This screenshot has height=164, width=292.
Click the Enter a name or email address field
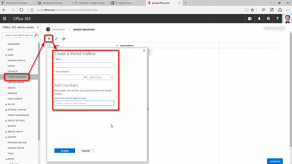(84, 103)
